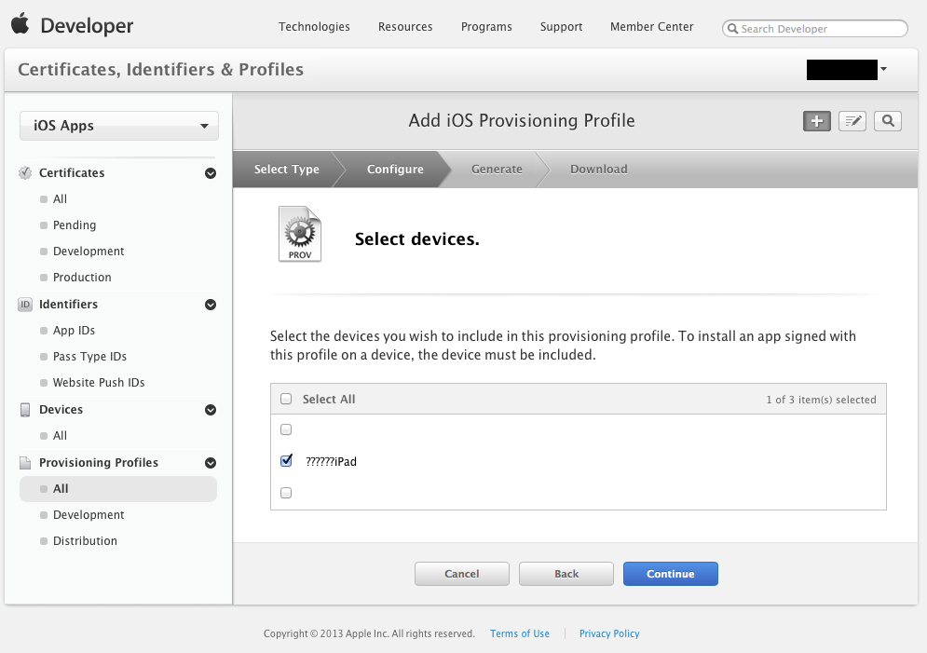Open Pass Type IDs
Image resolution: width=927 pixels, height=653 pixels.
click(x=89, y=357)
